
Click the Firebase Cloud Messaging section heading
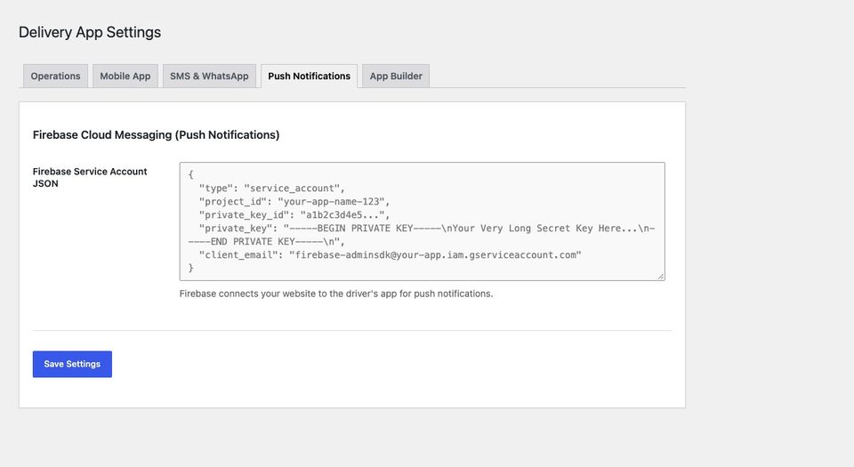click(156, 135)
